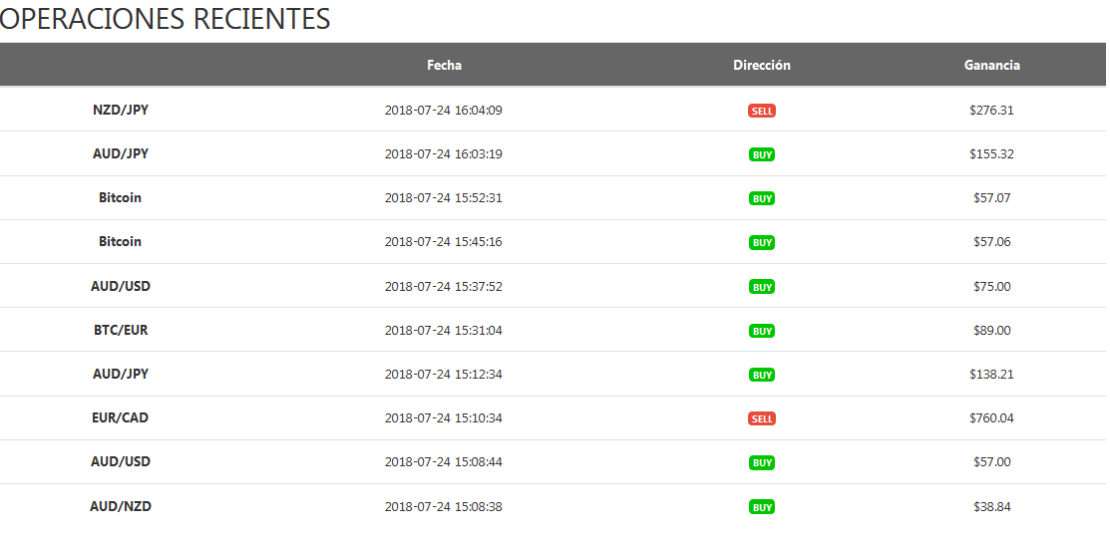Viewport: 1110px width, 541px height.
Task: Select the NZD/JPY asset name
Action: point(121,110)
